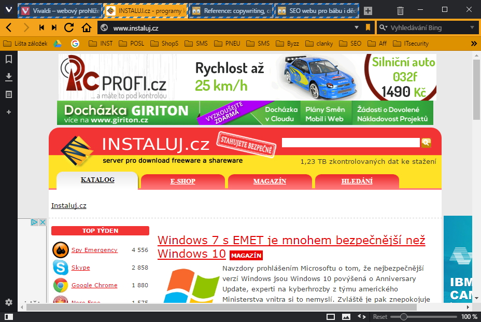The width and height of the screenshot is (481, 322).
Task: Adjust the page zoom slider handle
Action: 404,317
